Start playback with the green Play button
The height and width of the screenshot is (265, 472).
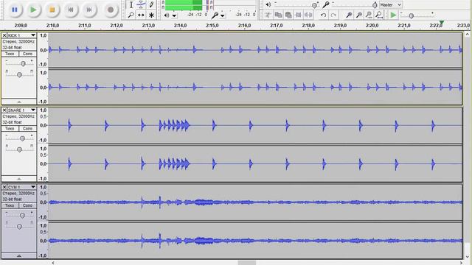coord(33,10)
